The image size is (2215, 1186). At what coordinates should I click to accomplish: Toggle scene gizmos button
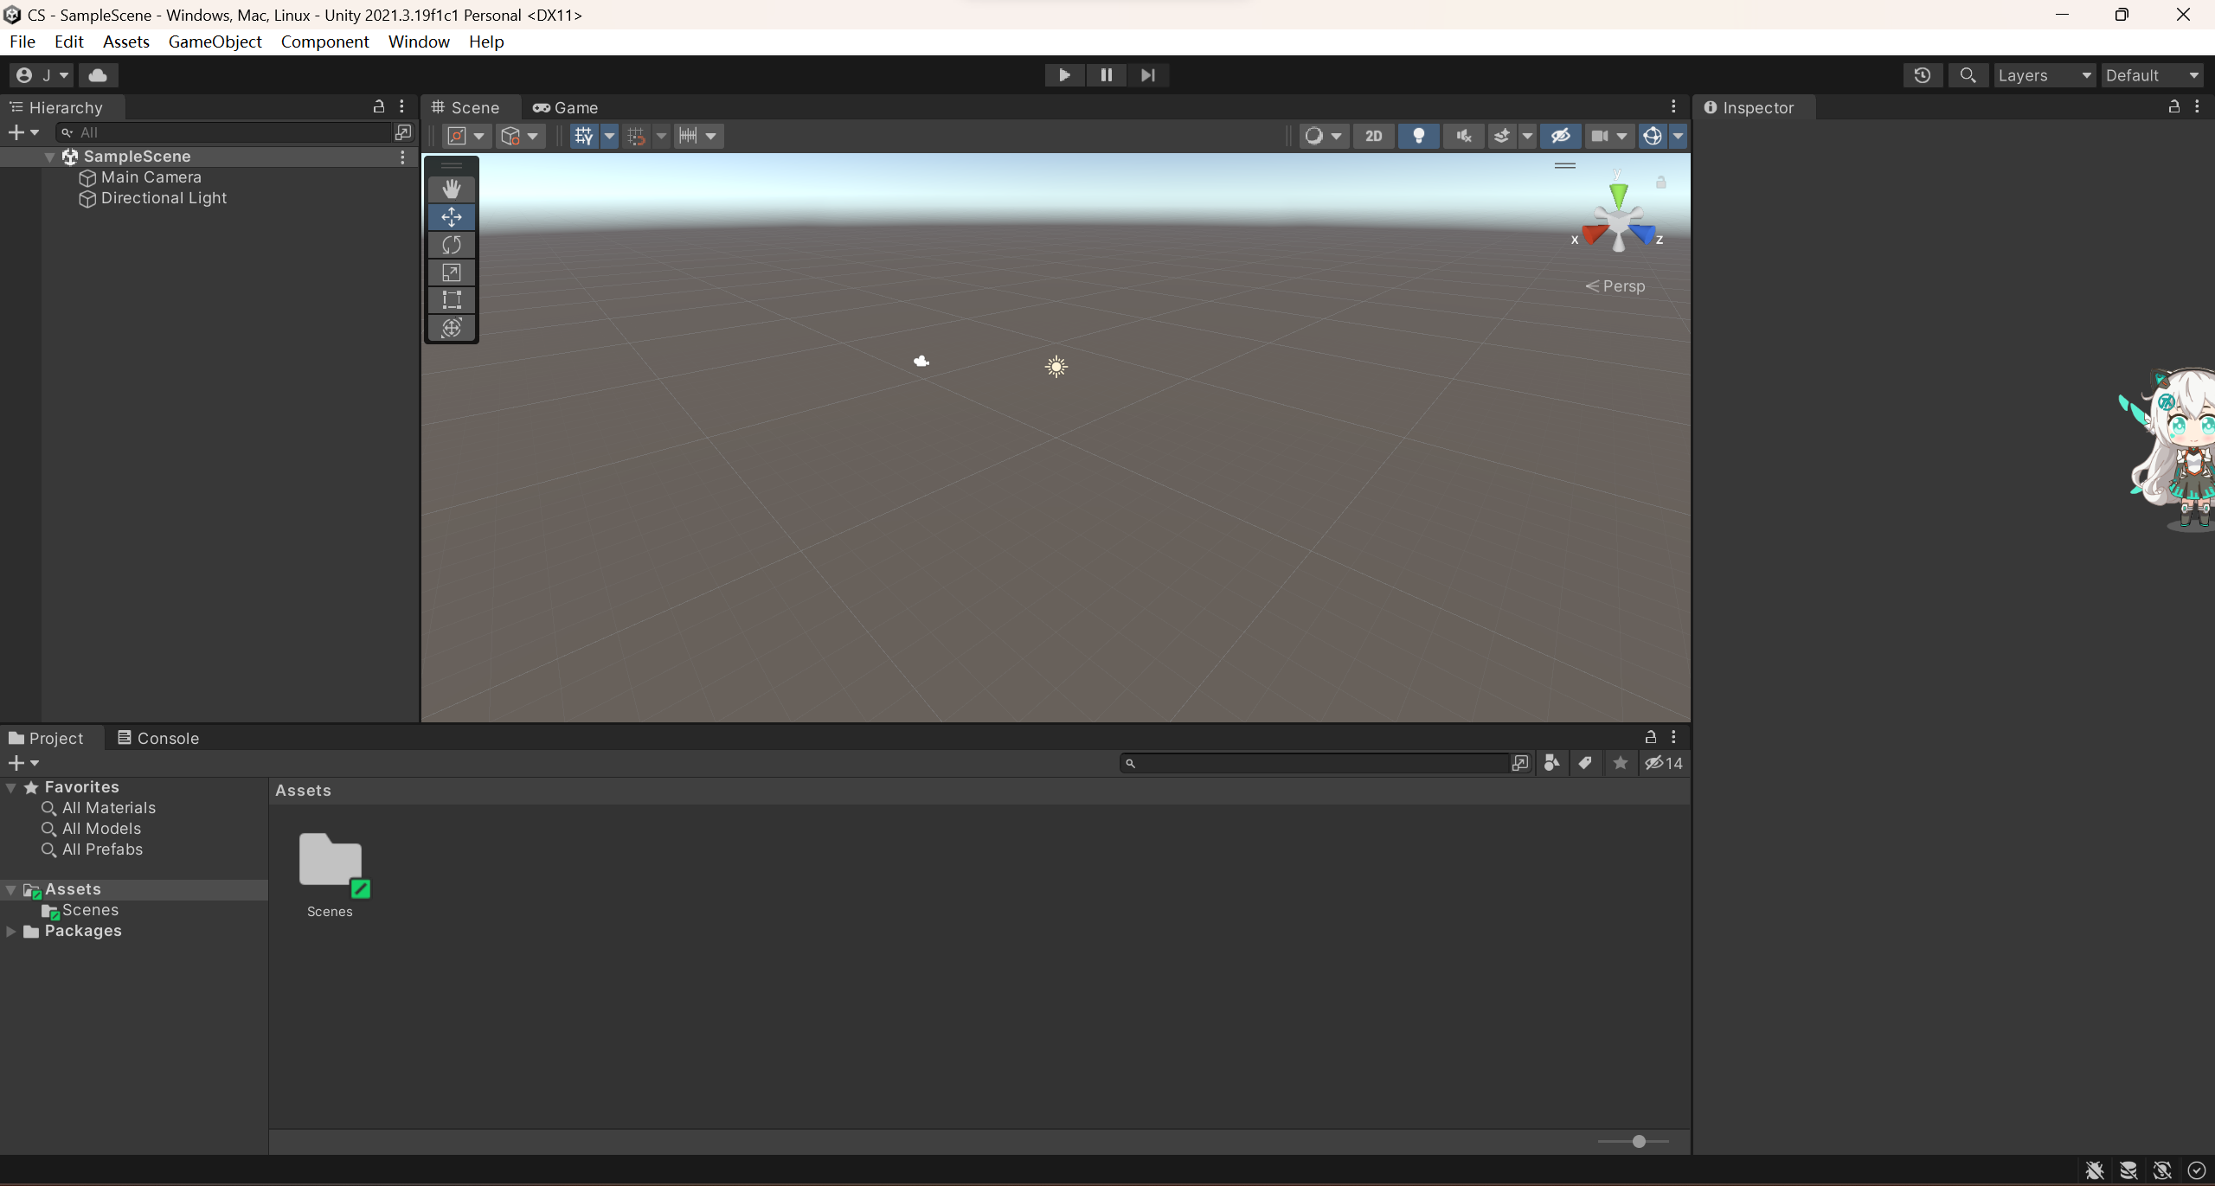1653,136
